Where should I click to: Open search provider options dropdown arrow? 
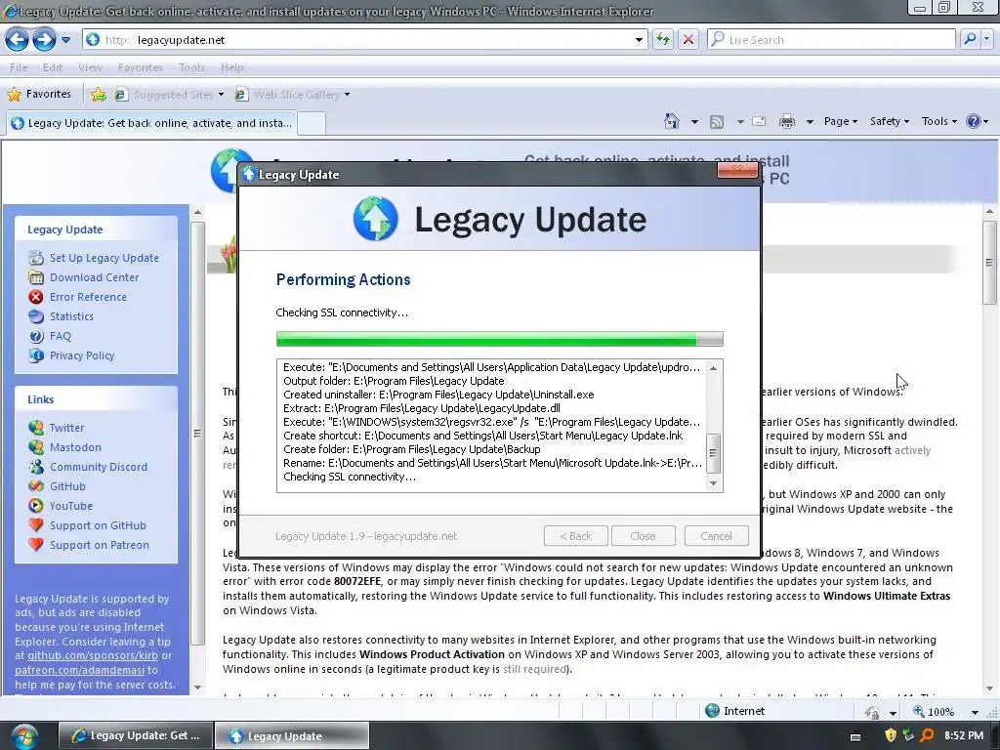pos(987,39)
